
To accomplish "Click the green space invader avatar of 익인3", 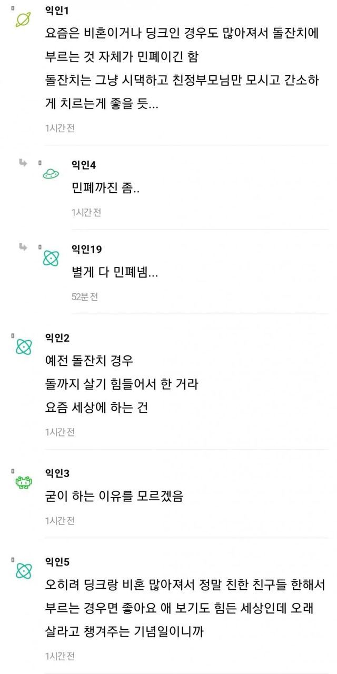I will click(x=24, y=481).
